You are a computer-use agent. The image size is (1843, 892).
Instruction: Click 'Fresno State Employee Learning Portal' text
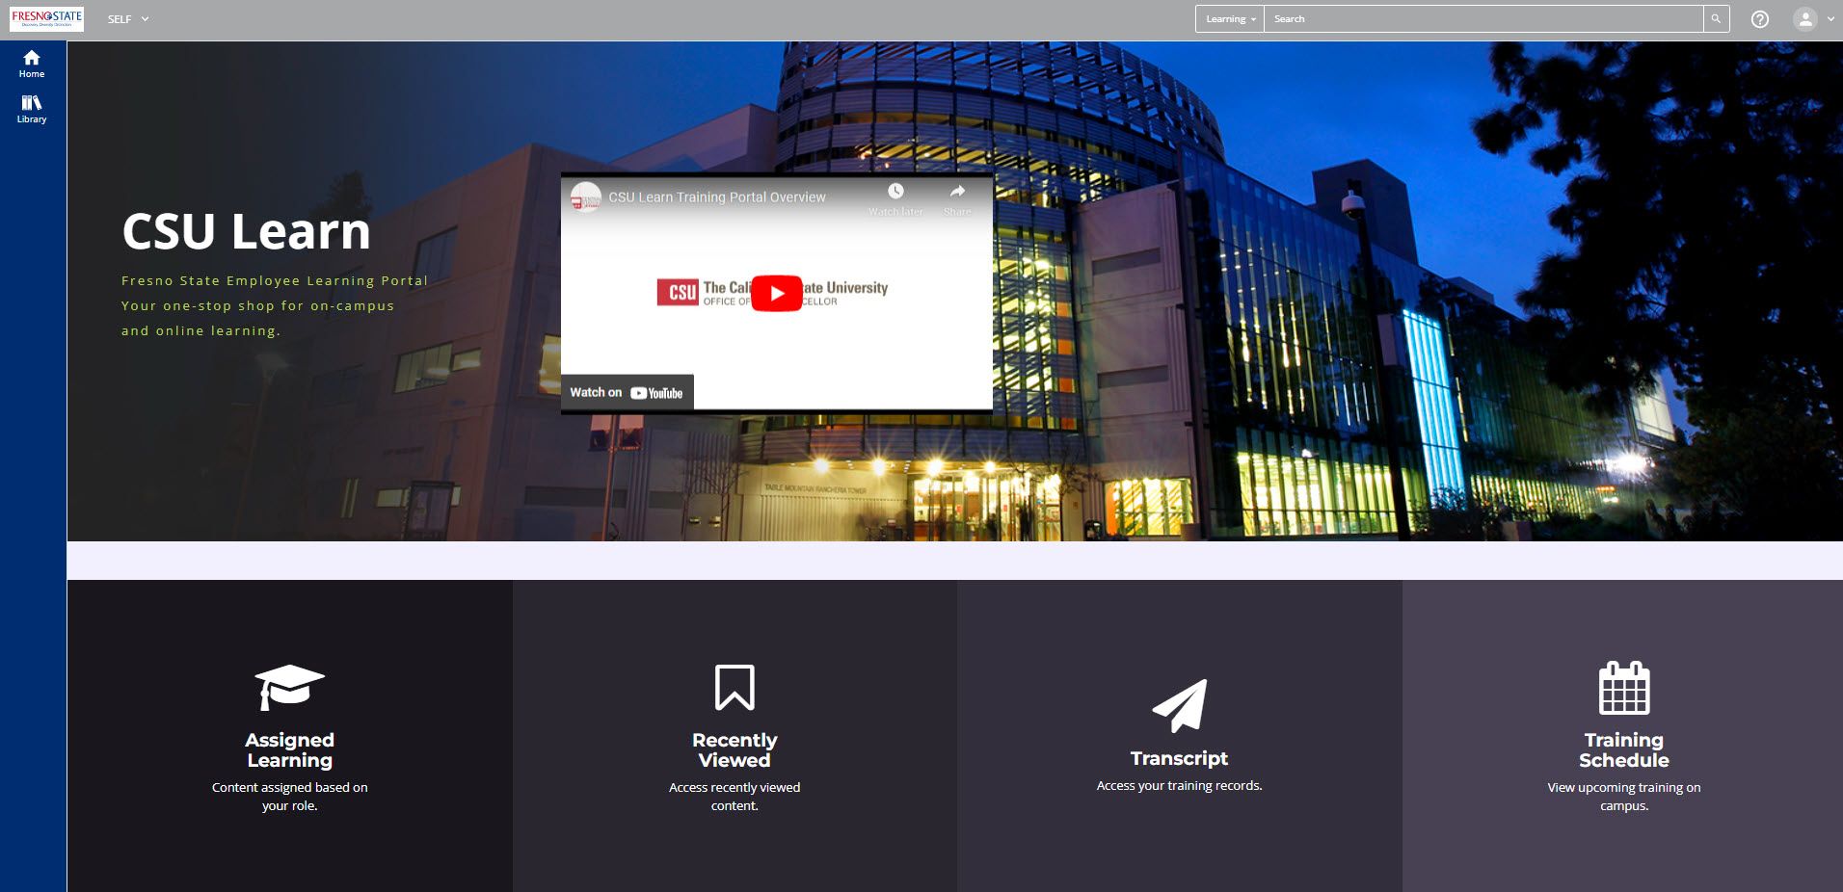tap(275, 281)
